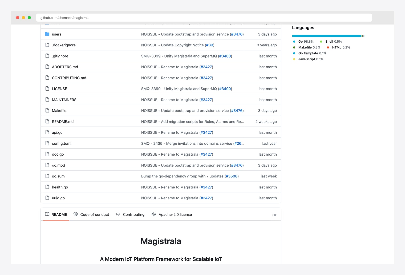Click the Magistrala heading in the README
This screenshot has width=405, height=275.
(x=161, y=241)
